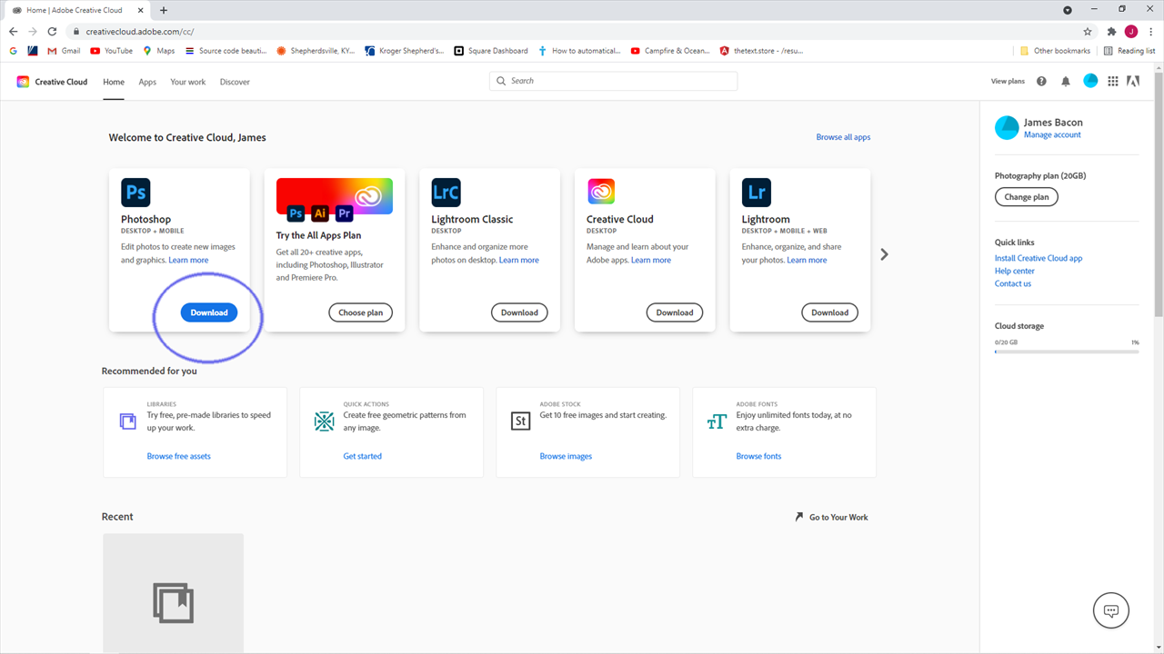Viewport: 1164px width, 654px height.
Task: Click the Libraries icon in recommendations
Action: pyautogui.click(x=127, y=421)
